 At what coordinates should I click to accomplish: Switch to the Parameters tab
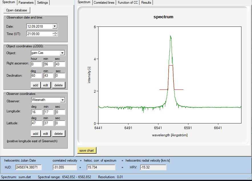26,3
